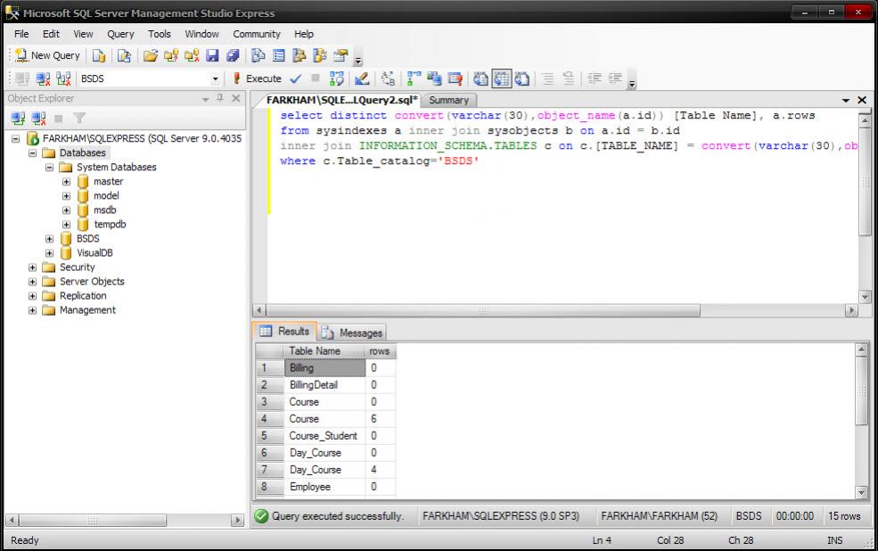Click the results pane vertical scrollbar down arrow

861,491
